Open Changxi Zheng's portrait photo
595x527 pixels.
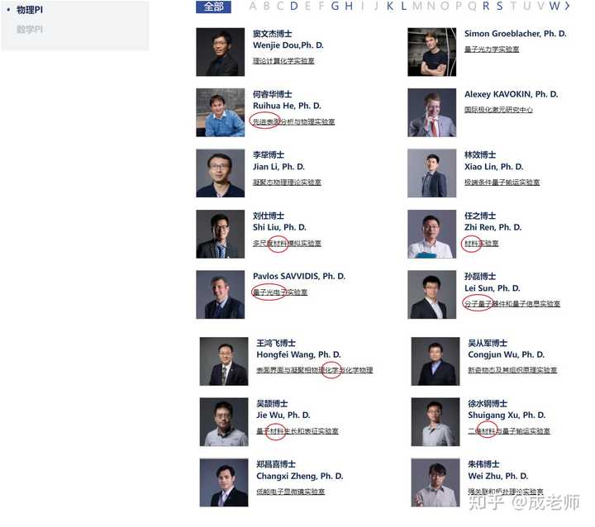[x=224, y=482]
